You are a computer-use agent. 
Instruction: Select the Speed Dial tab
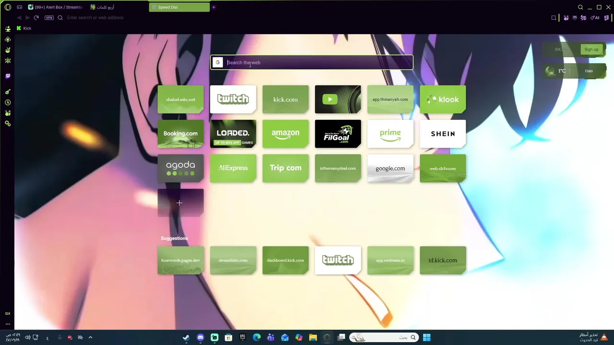pyautogui.click(x=179, y=7)
